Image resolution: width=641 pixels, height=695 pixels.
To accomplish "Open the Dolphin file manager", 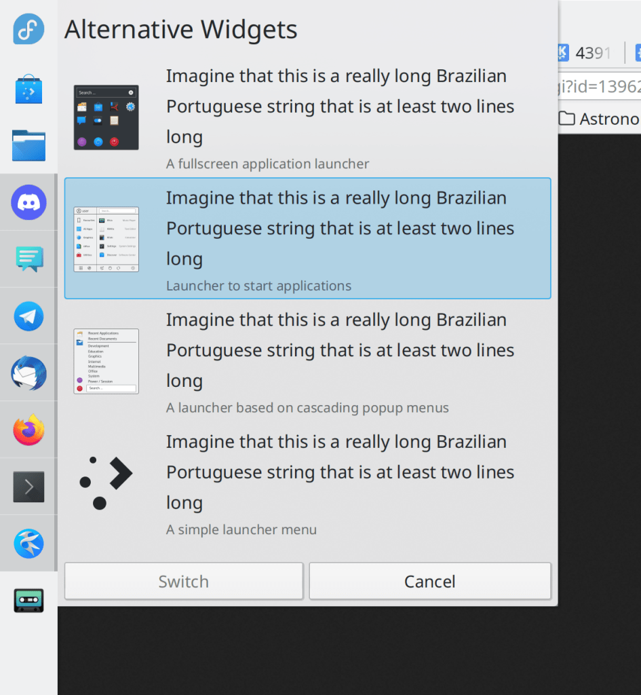I will point(28,145).
